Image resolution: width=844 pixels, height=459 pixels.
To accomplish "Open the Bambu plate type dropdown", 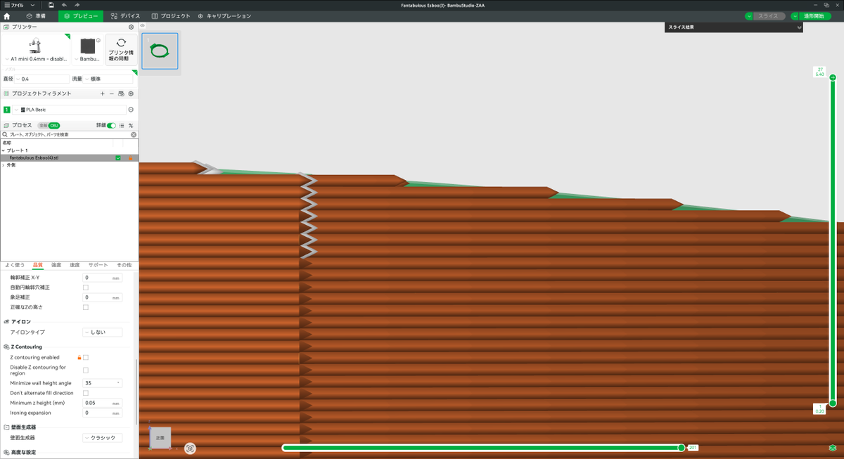I will coord(88,59).
